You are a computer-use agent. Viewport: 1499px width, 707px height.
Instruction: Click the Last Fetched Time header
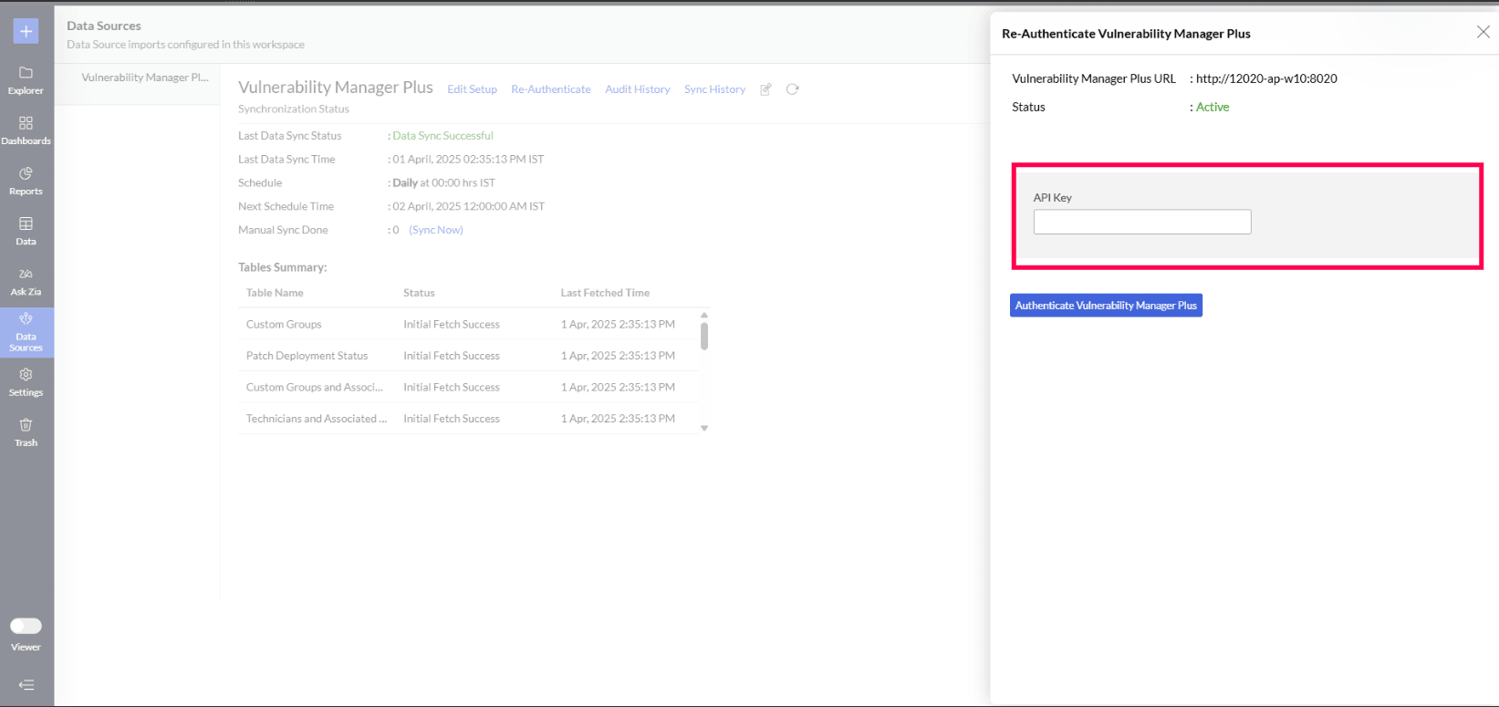605,293
